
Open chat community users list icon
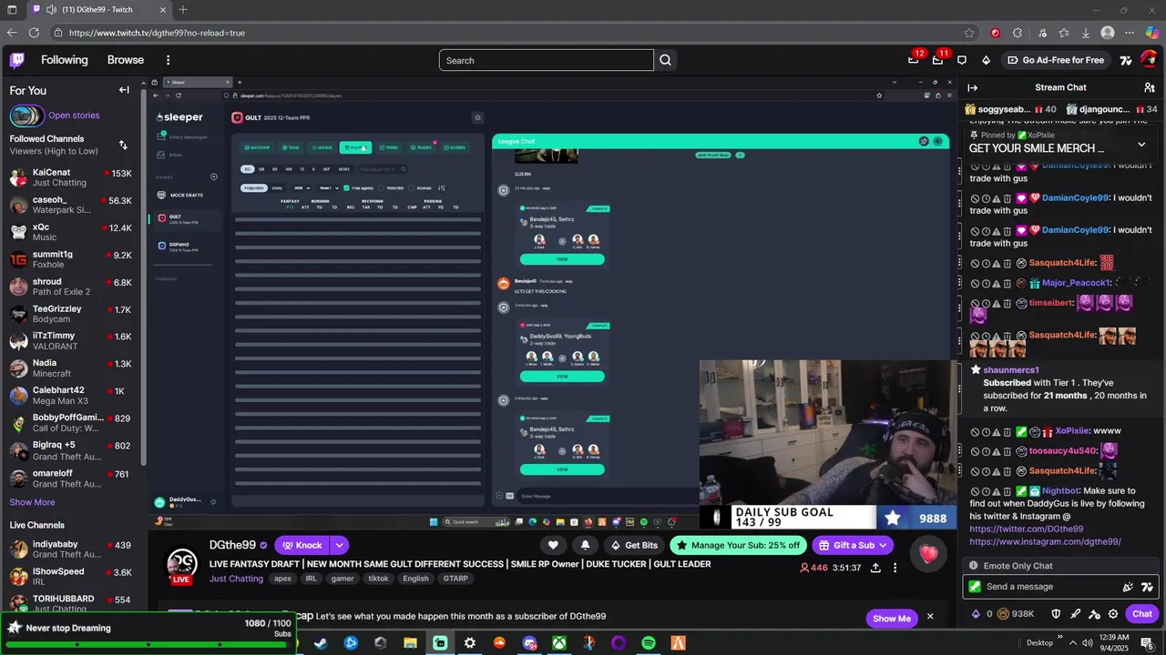(x=1150, y=87)
